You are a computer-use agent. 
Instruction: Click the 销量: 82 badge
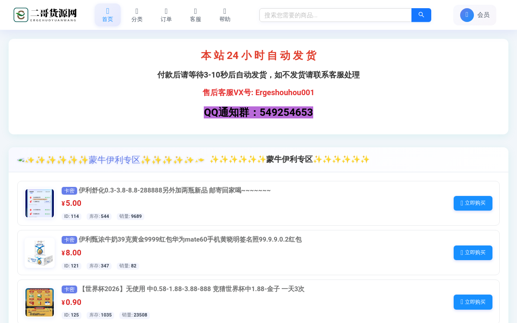128,266
